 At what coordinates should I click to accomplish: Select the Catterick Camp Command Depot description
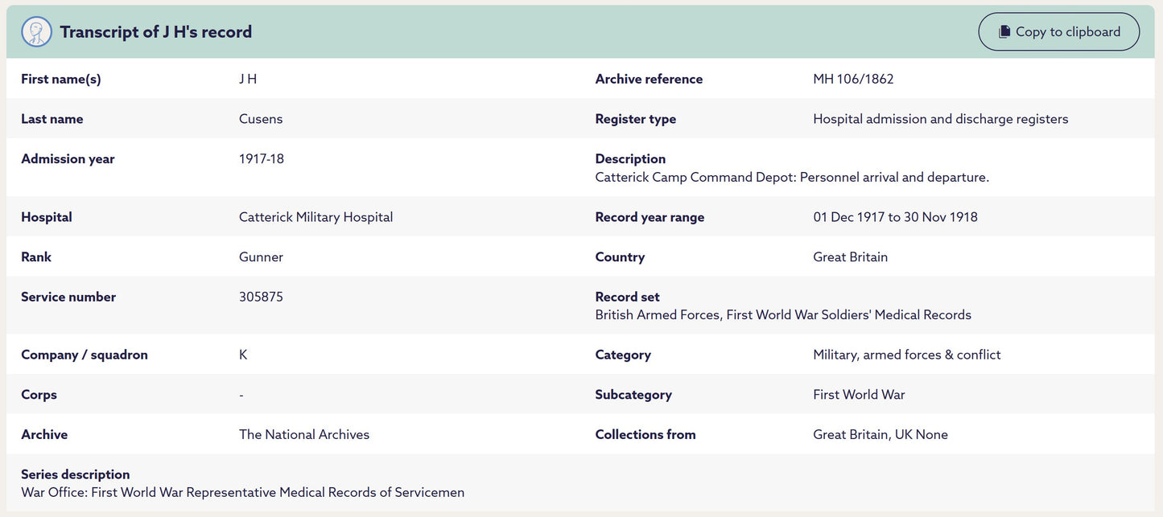coord(792,178)
